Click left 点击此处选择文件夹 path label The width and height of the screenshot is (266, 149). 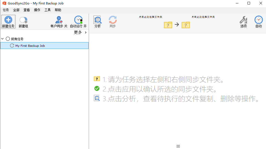151,17
